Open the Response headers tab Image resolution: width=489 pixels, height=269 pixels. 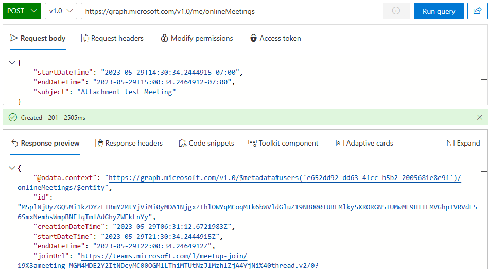click(x=129, y=144)
